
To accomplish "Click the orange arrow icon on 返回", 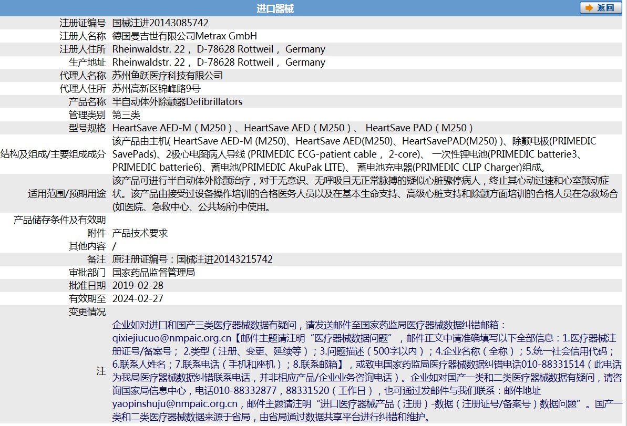I will click(x=589, y=8).
